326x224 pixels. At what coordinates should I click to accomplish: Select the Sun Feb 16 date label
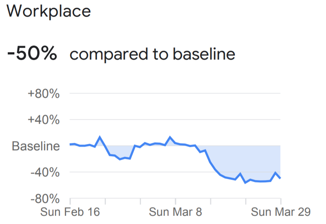coord(70,212)
